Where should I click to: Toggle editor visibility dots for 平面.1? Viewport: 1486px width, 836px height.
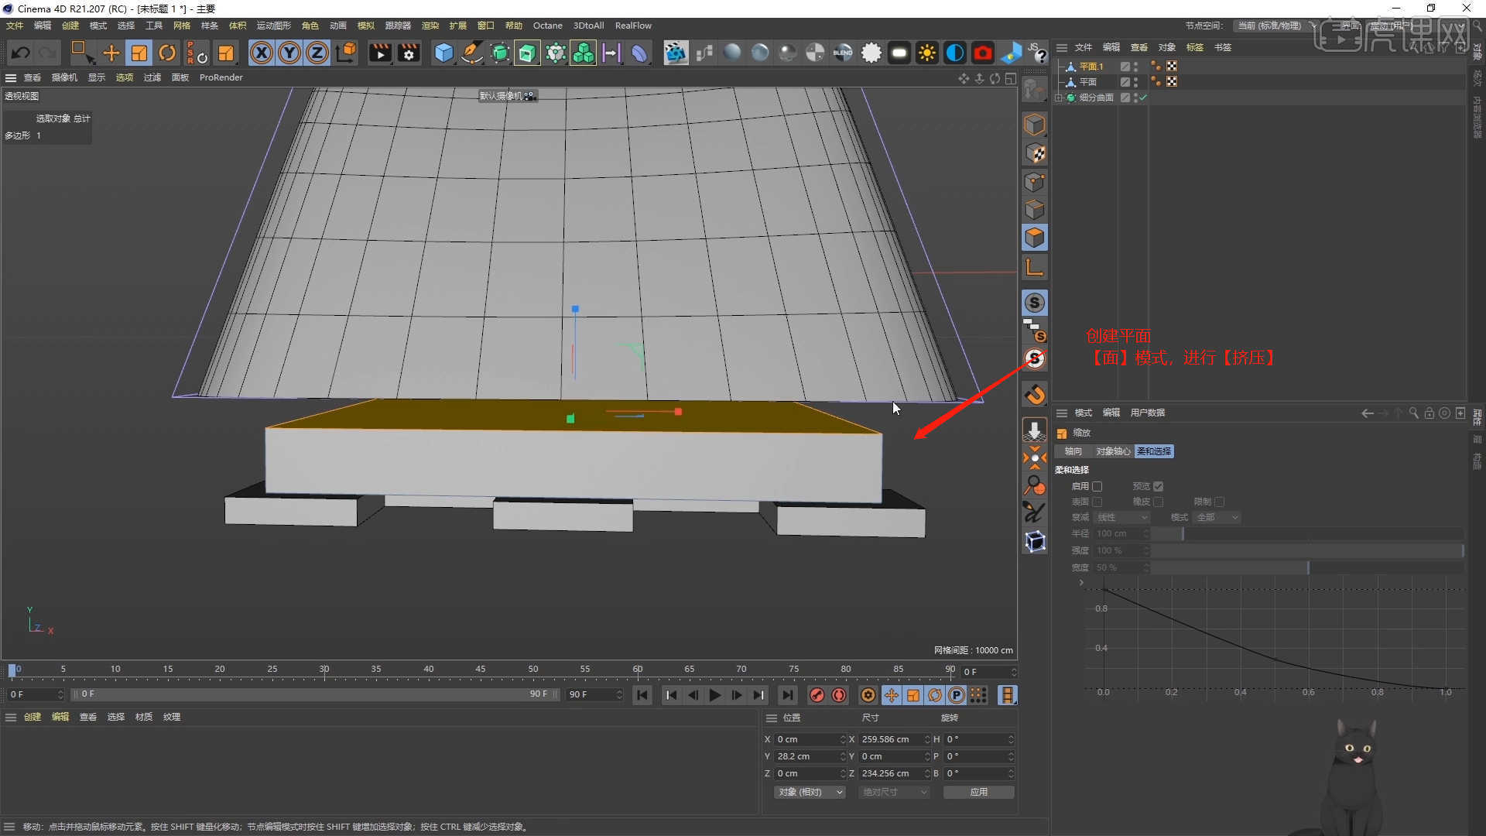pos(1135,67)
